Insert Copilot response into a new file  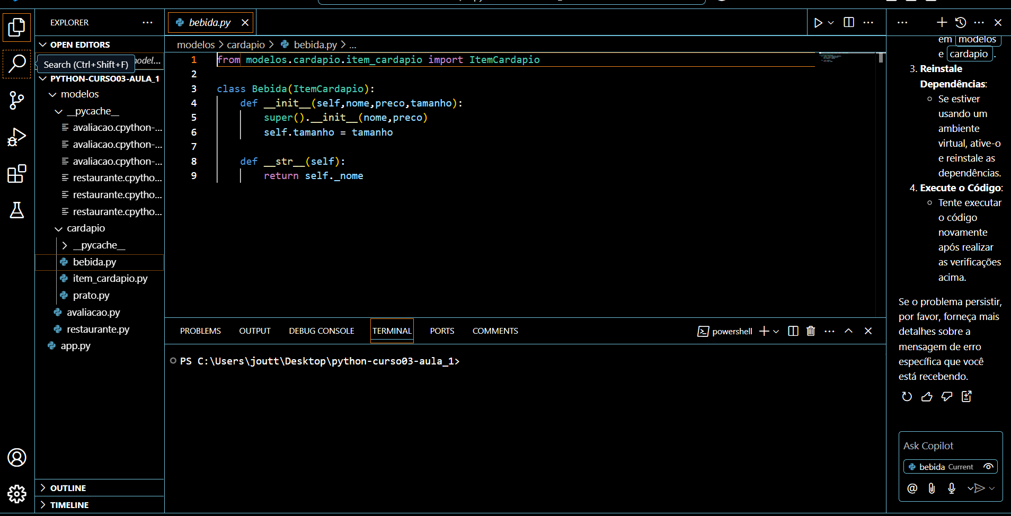click(x=966, y=396)
